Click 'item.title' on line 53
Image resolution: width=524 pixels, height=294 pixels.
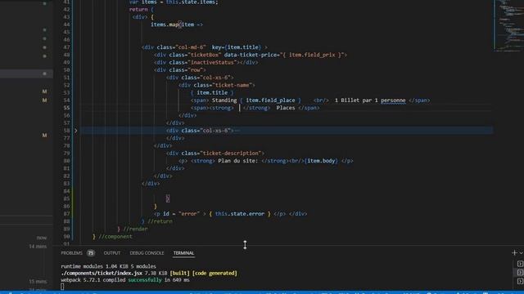tap(212, 92)
